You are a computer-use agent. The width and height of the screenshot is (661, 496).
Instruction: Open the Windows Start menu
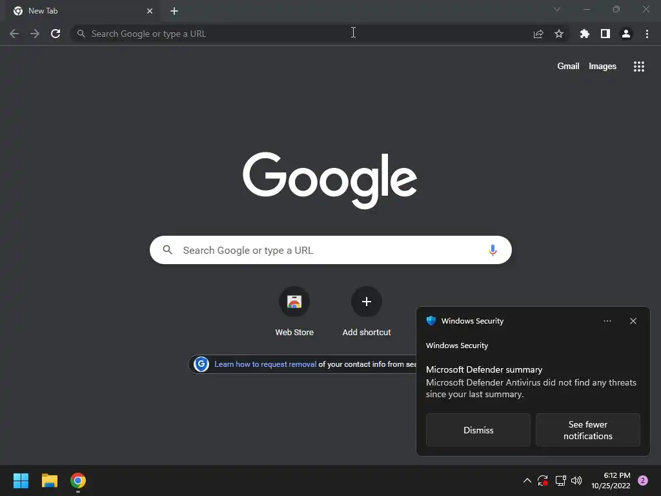[21, 480]
